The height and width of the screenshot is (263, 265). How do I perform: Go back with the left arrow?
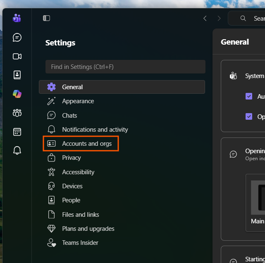[205, 18]
